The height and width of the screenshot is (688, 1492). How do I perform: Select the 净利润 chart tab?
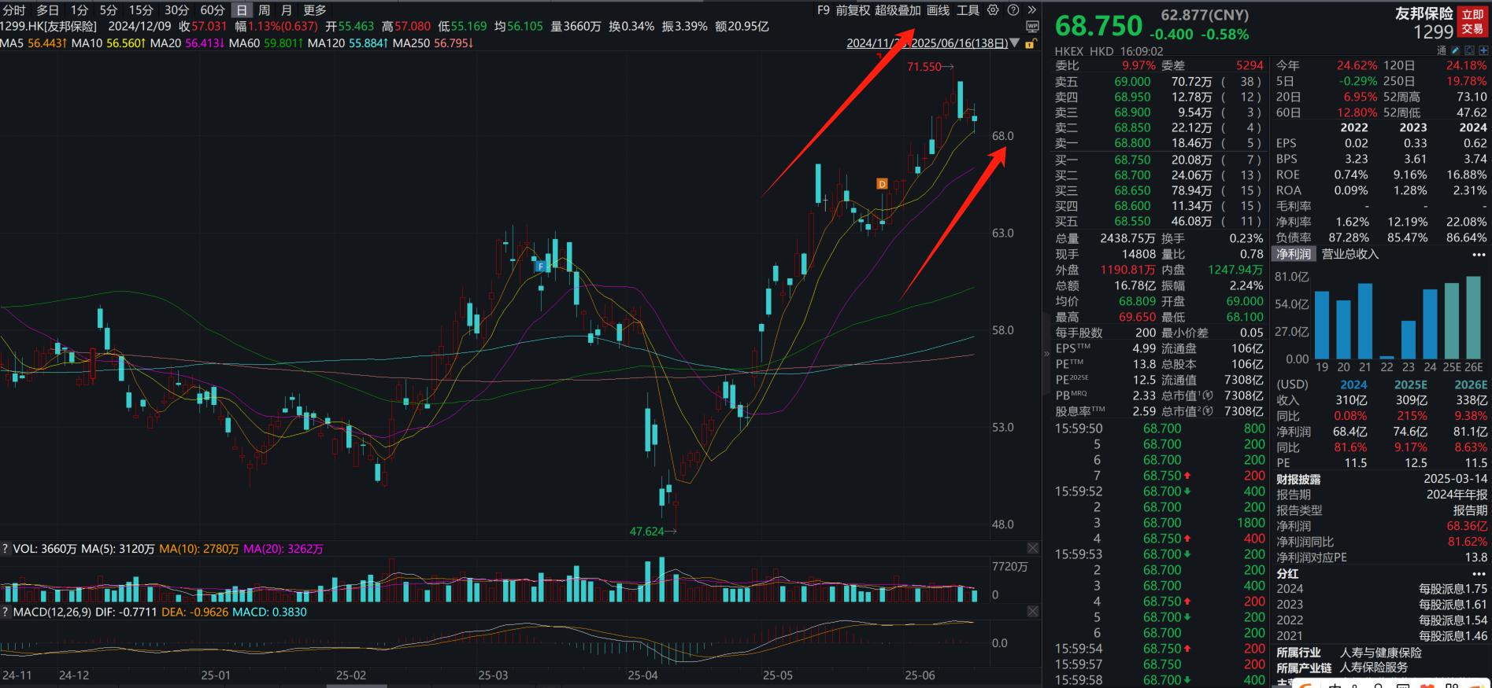point(1294,254)
